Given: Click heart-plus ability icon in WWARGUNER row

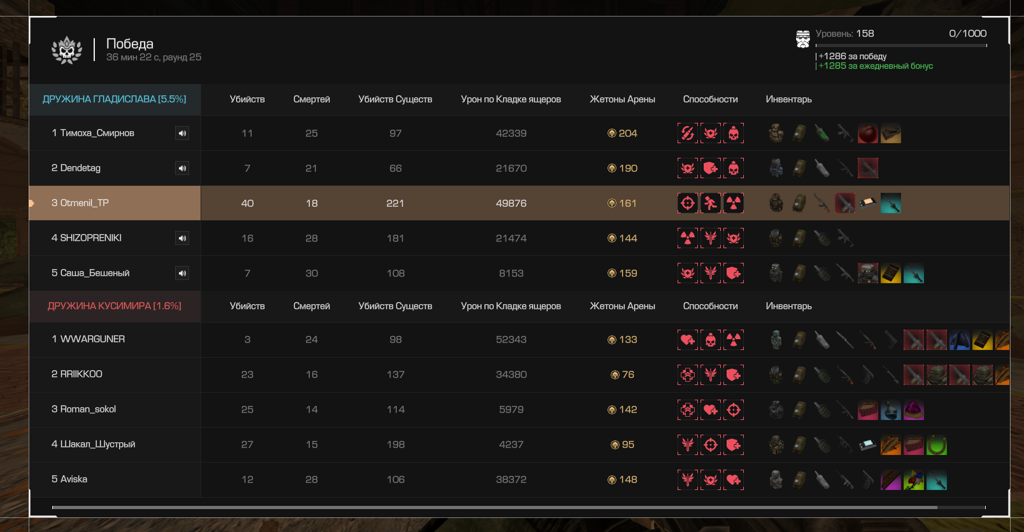Looking at the screenshot, I should tap(688, 340).
